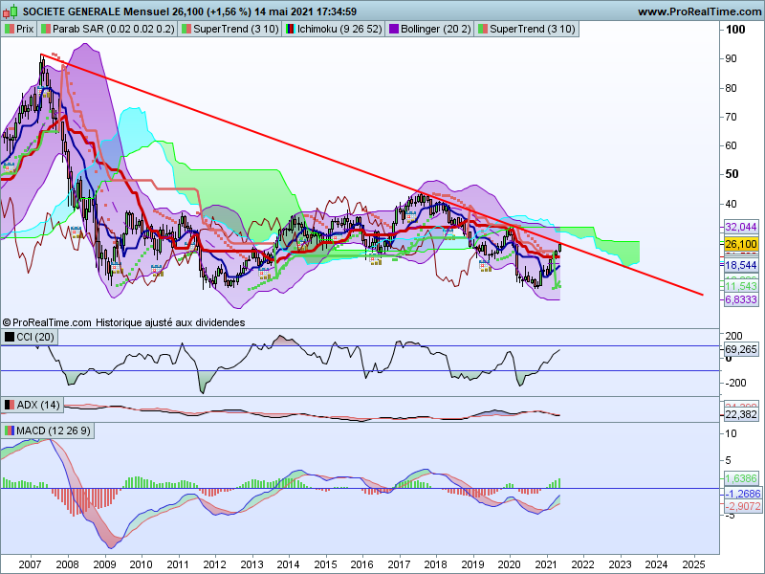Click the 2012 year on the time axis
Image resolution: width=765 pixels, height=574 pixels.
(214, 564)
